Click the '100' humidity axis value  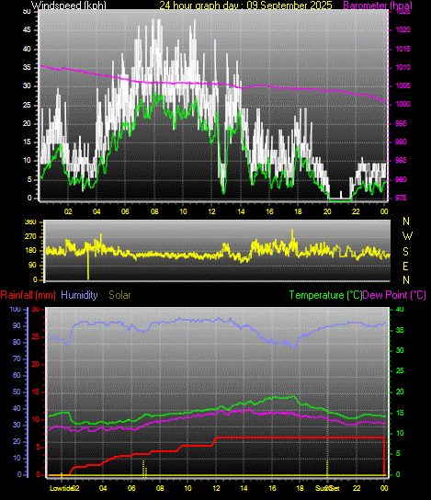click(x=15, y=309)
